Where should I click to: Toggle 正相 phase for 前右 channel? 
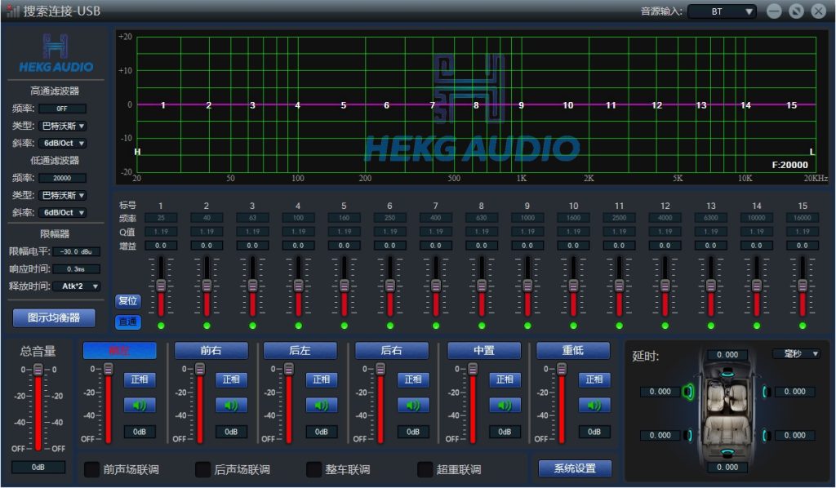point(231,379)
